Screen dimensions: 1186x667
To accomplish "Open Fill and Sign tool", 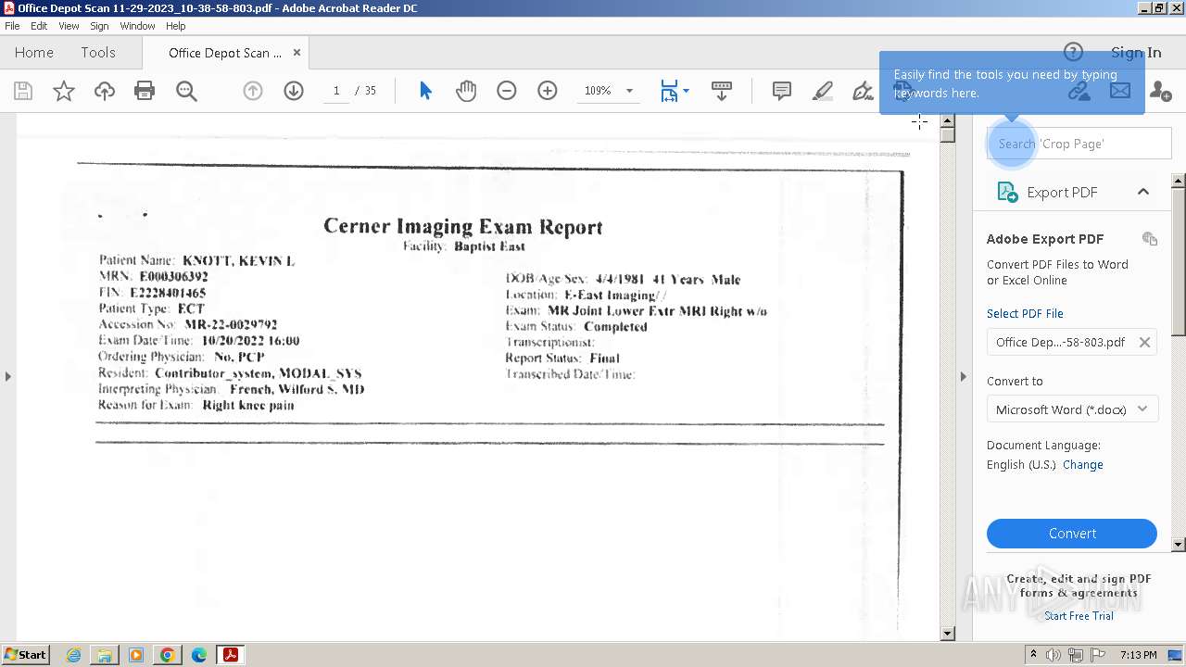I will (x=863, y=91).
